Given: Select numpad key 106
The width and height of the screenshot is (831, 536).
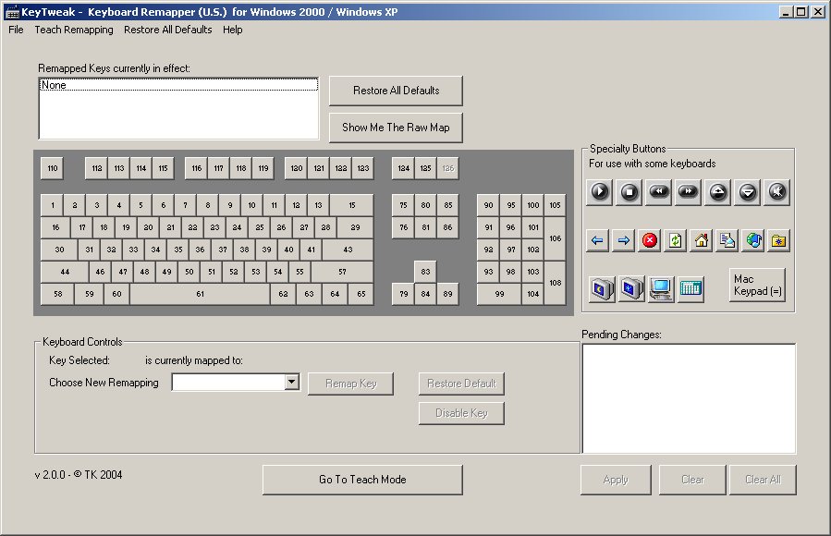Looking at the screenshot, I should click(555, 238).
